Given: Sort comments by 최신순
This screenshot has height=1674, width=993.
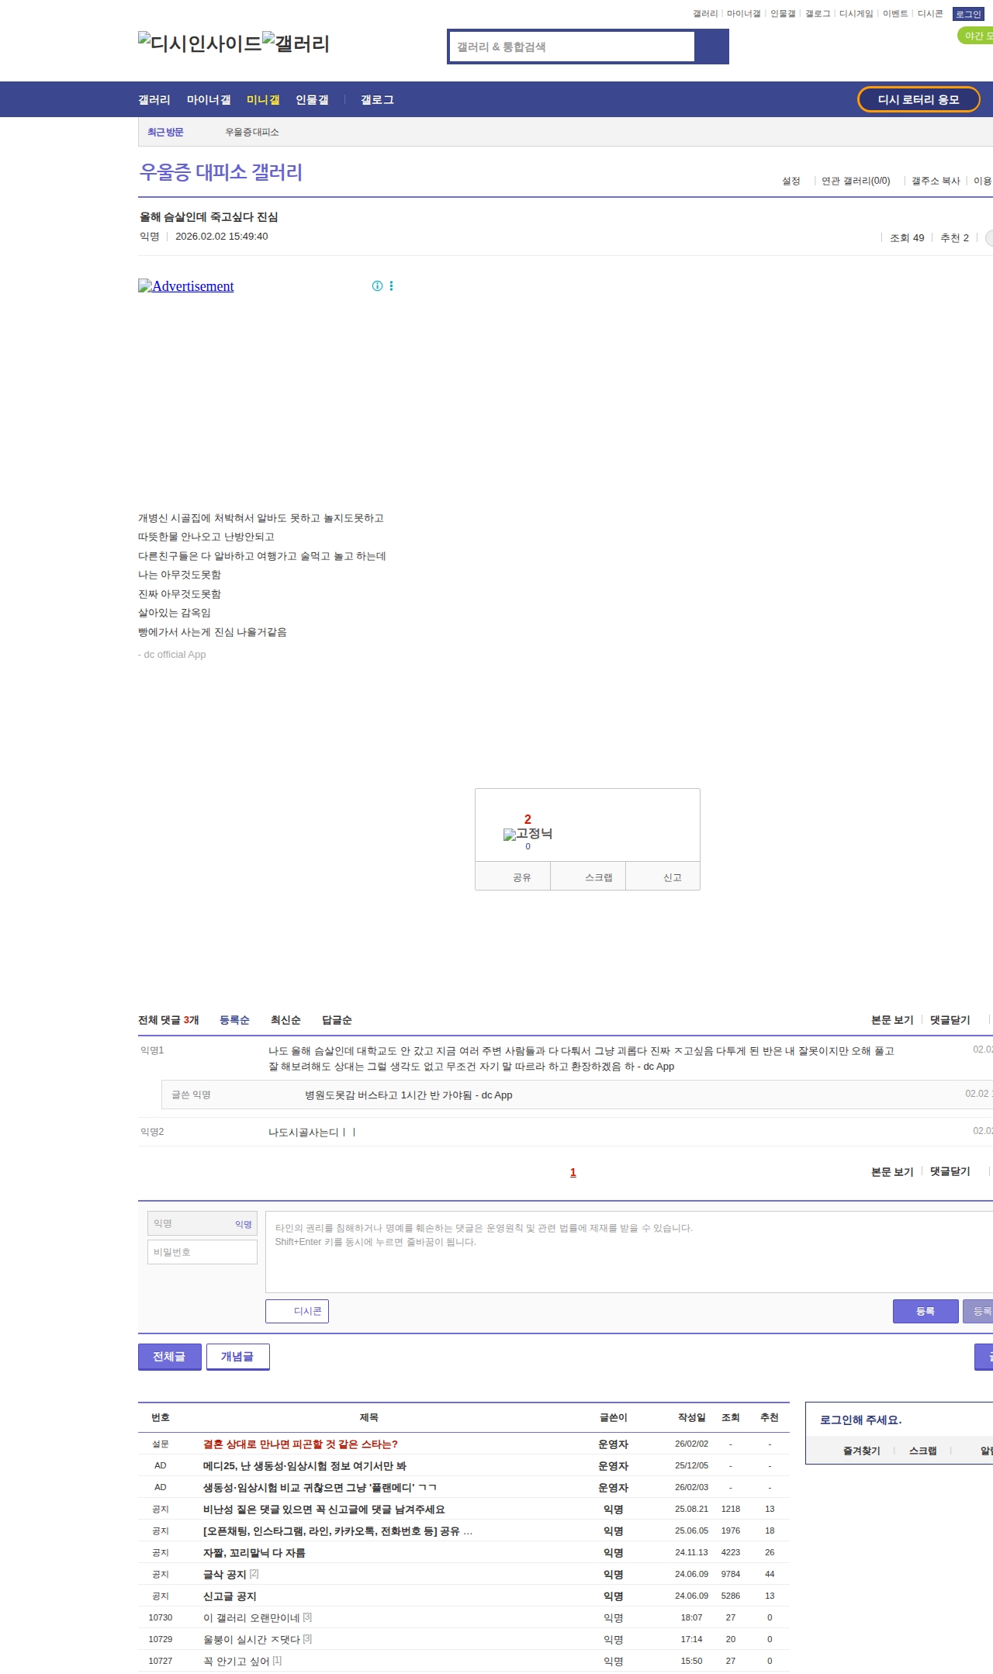Looking at the screenshot, I should click(x=285, y=1020).
